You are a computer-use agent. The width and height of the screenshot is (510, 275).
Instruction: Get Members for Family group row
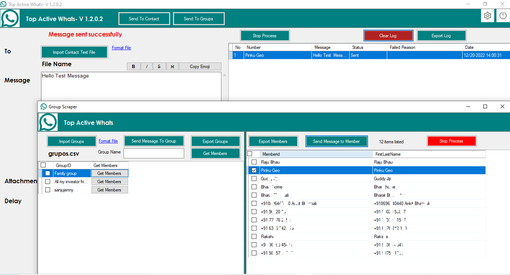tap(109, 173)
